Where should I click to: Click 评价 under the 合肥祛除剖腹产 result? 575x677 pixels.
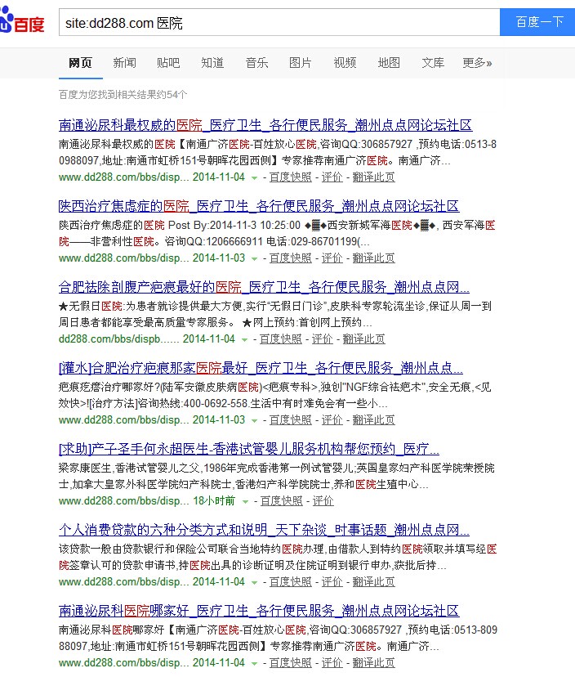[322, 339]
